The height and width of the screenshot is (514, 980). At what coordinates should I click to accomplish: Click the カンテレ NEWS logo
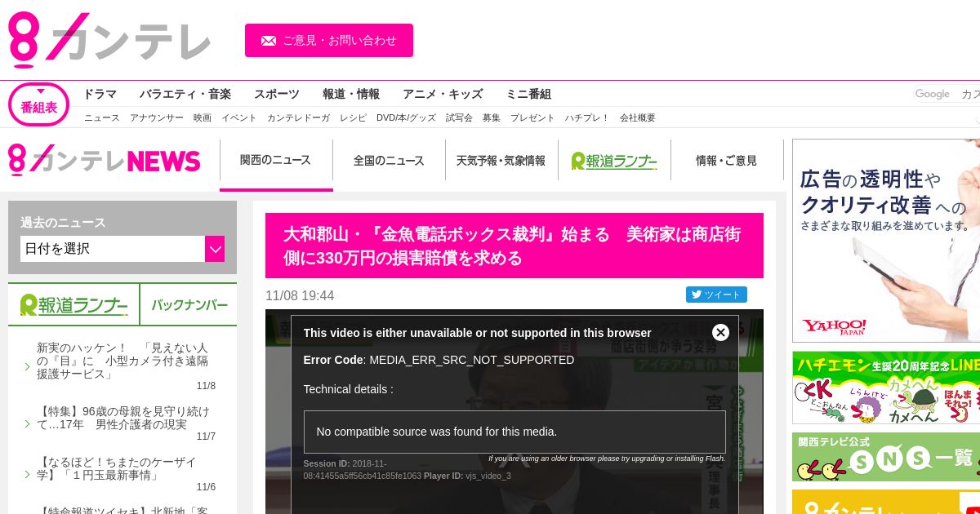click(x=105, y=161)
